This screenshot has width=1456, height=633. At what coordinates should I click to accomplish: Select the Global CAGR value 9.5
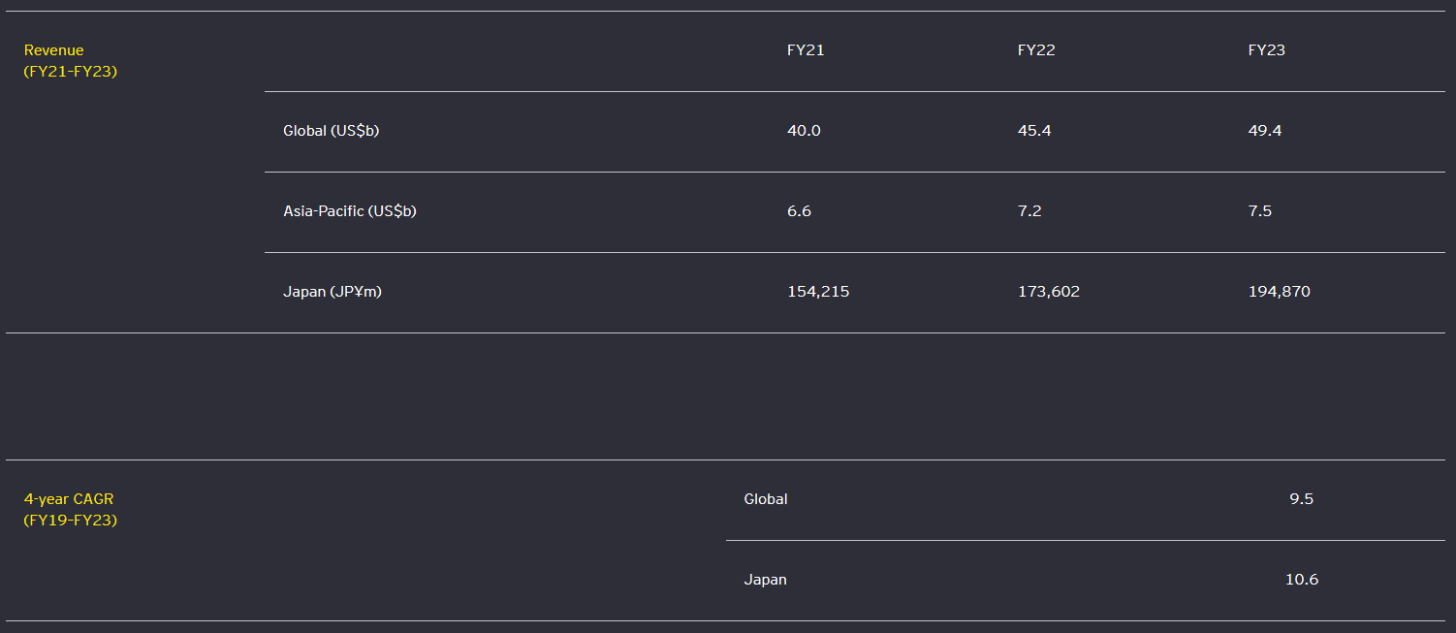pos(1301,499)
